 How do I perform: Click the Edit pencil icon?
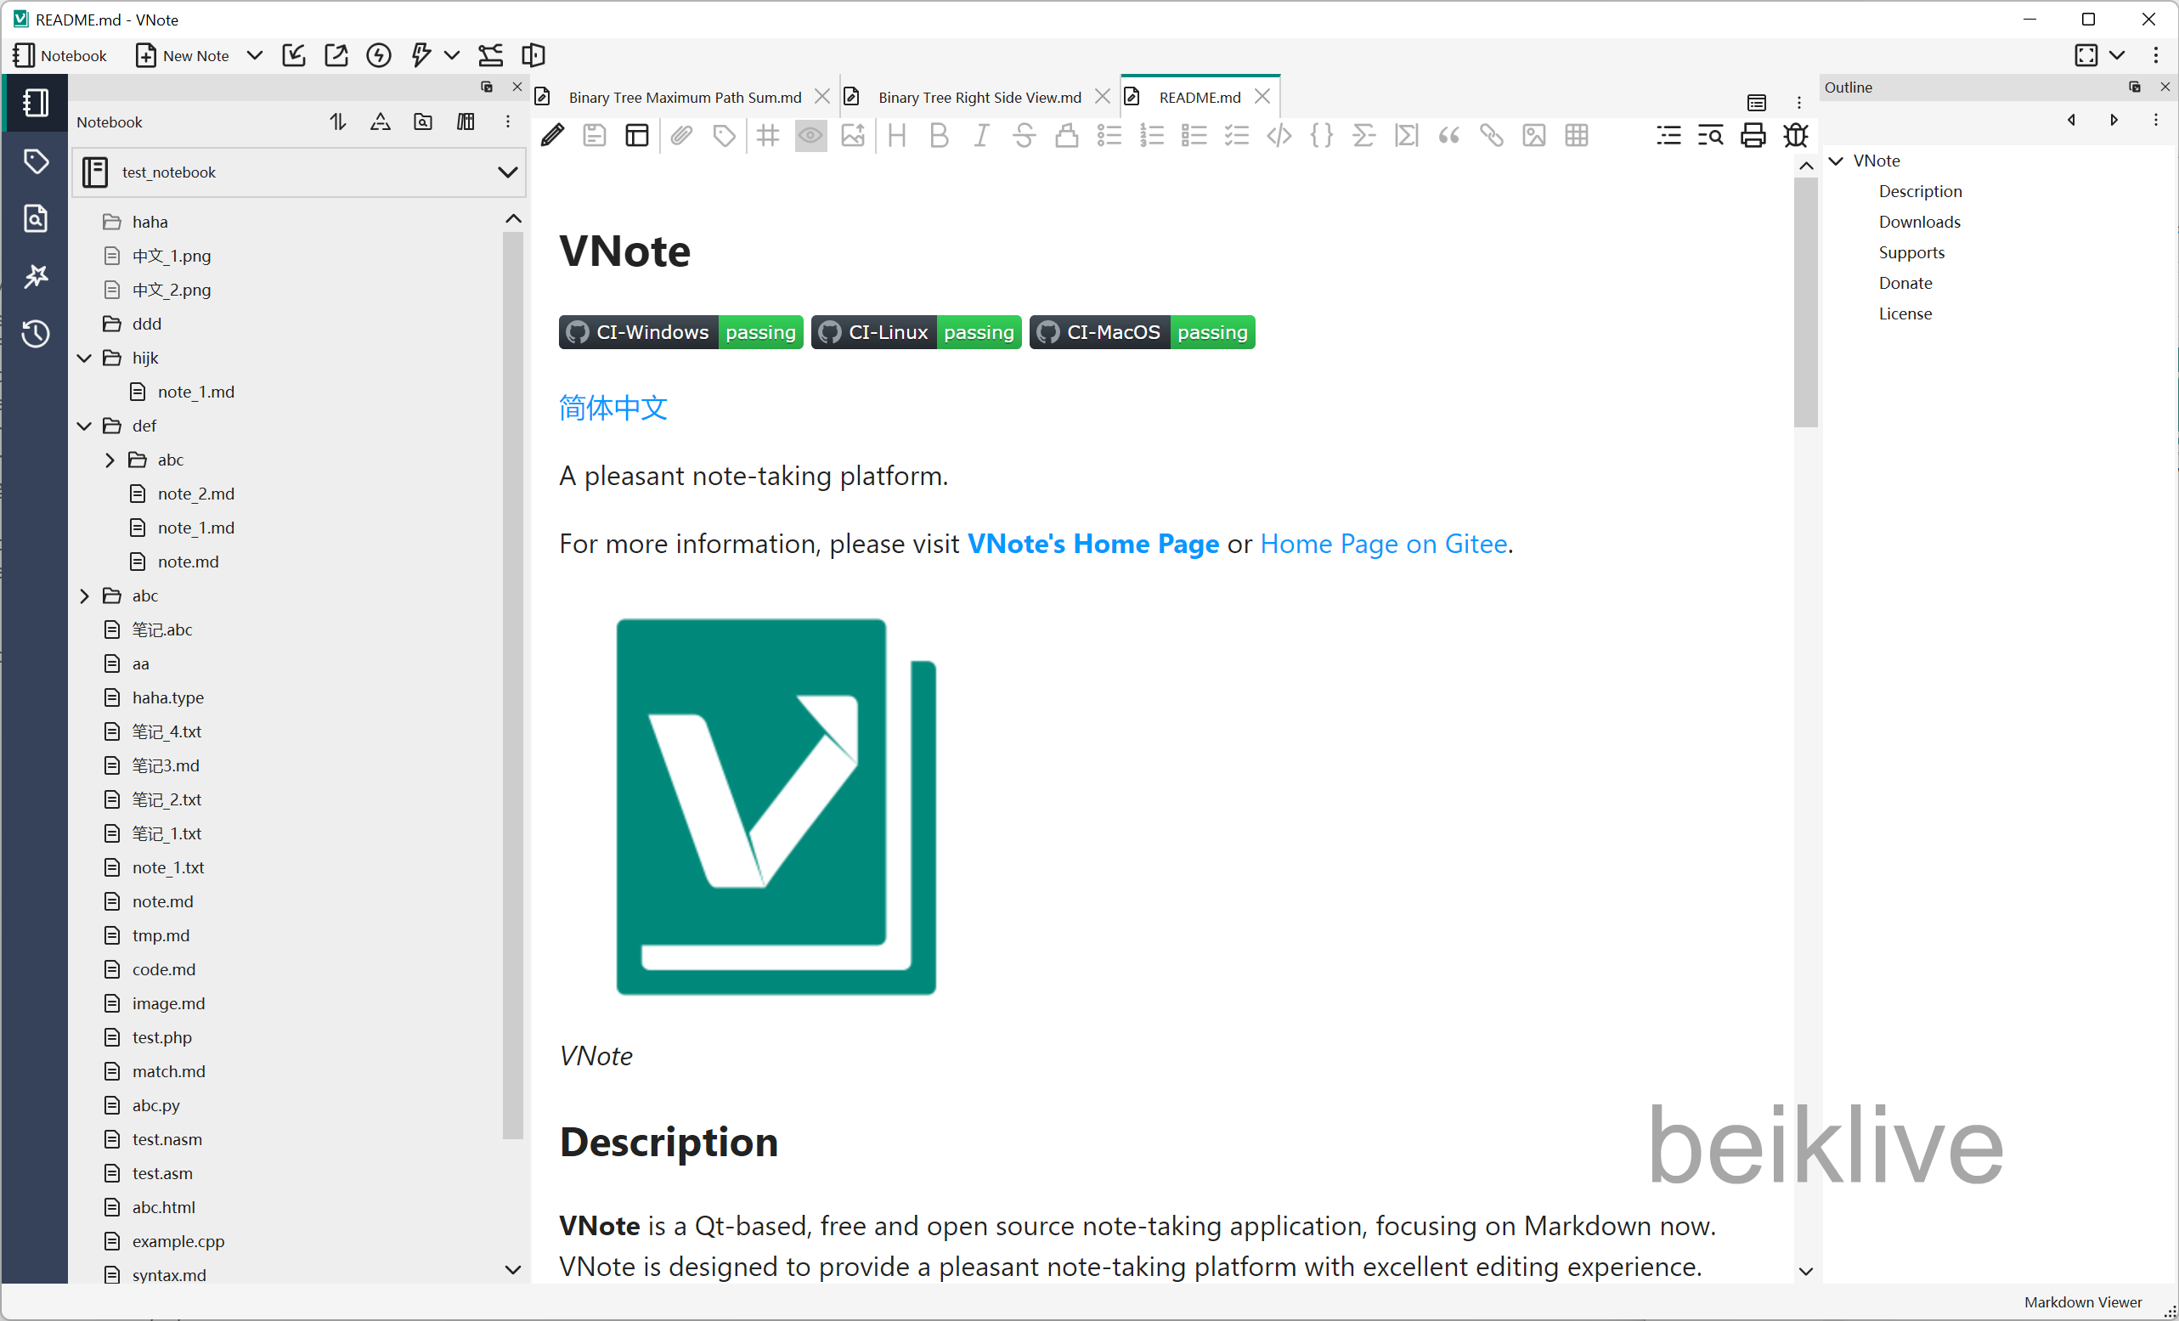tap(552, 135)
